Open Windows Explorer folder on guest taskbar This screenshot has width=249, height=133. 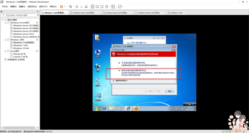[x=112, y=109]
